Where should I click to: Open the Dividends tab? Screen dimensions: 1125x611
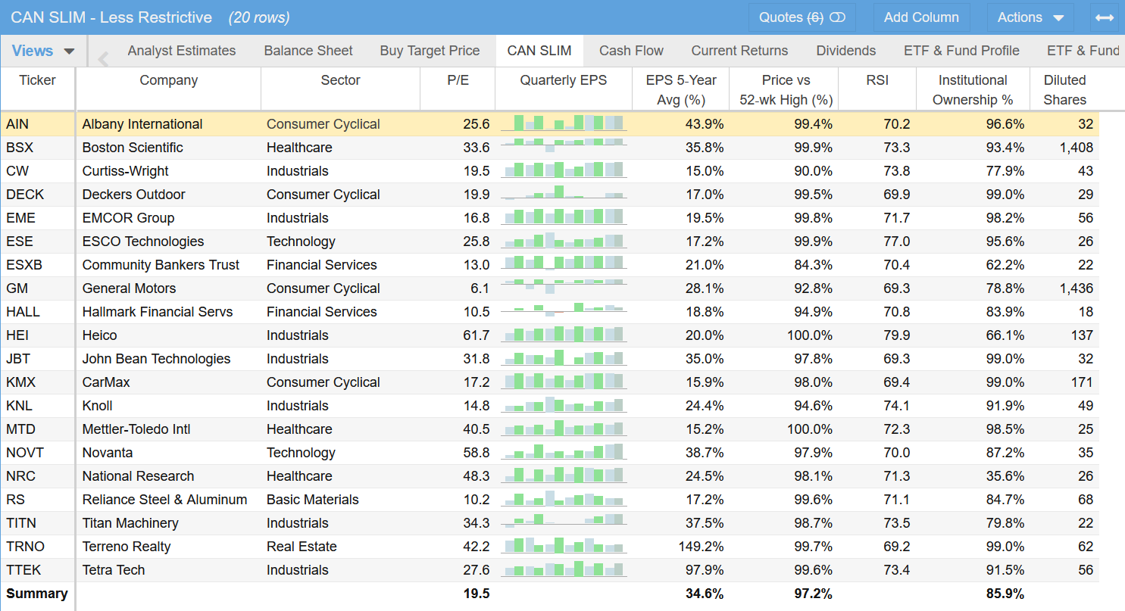click(846, 51)
